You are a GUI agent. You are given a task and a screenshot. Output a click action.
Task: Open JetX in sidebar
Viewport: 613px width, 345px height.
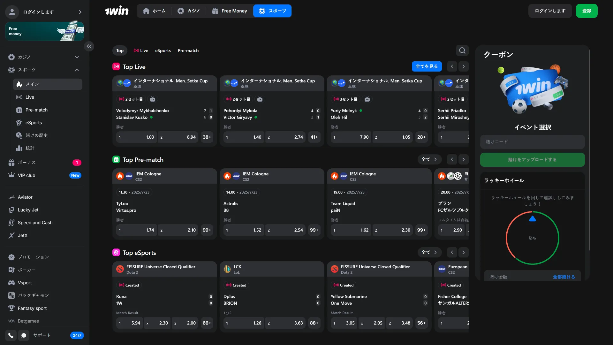[x=23, y=235]
